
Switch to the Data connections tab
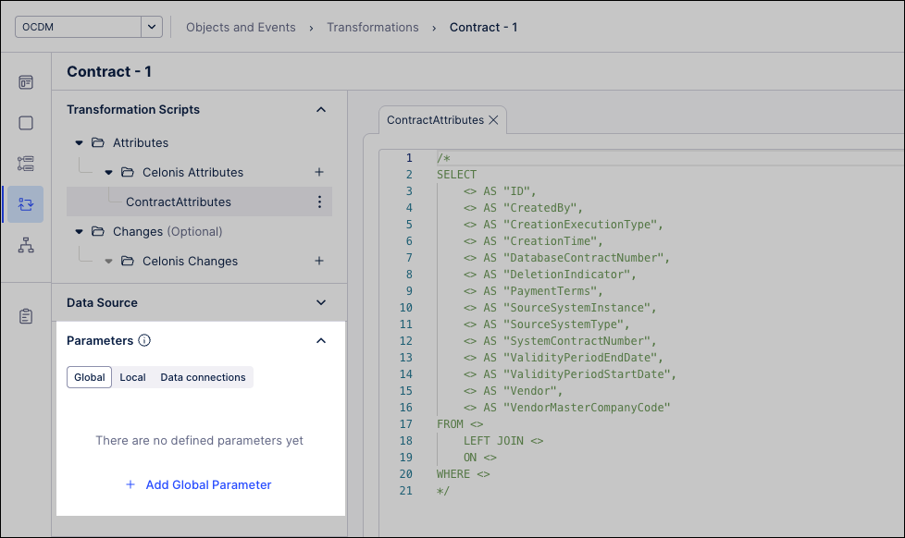click(203, 377)
